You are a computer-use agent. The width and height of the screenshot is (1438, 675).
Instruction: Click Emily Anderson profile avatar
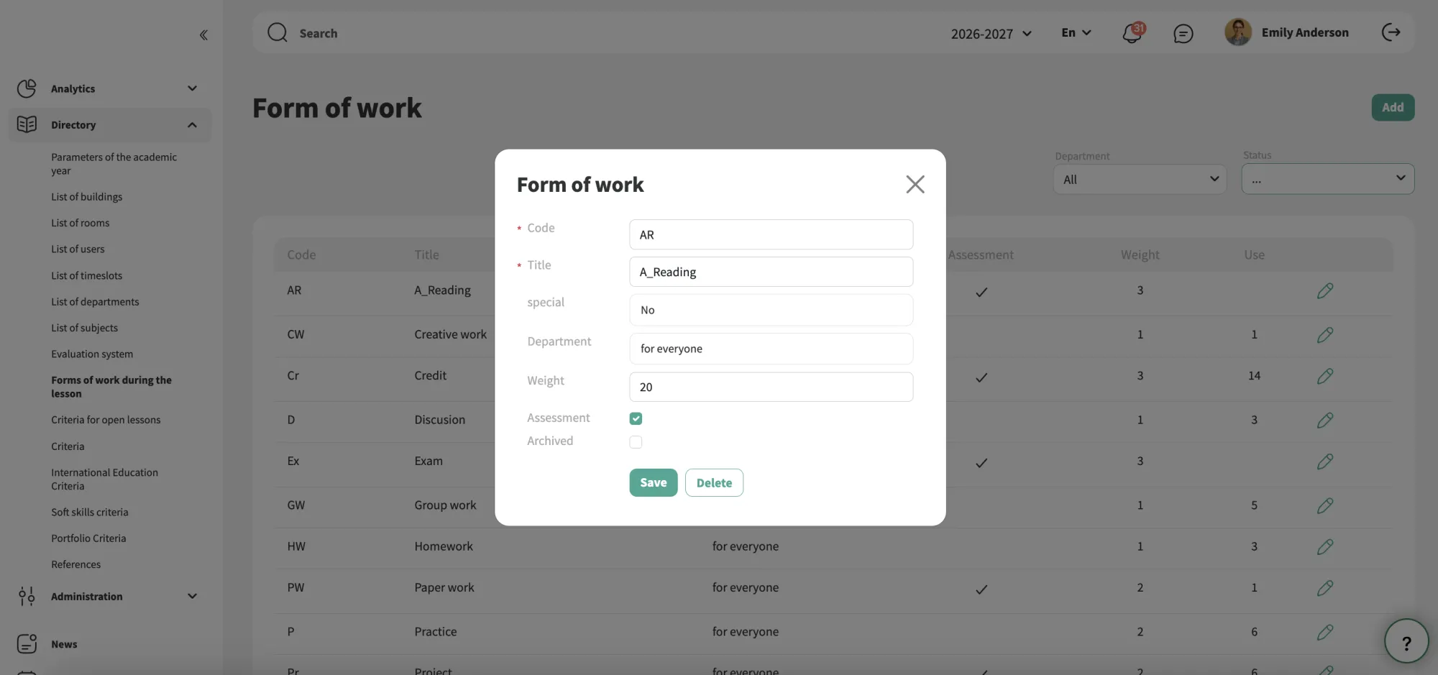[x=1237, y=32]
